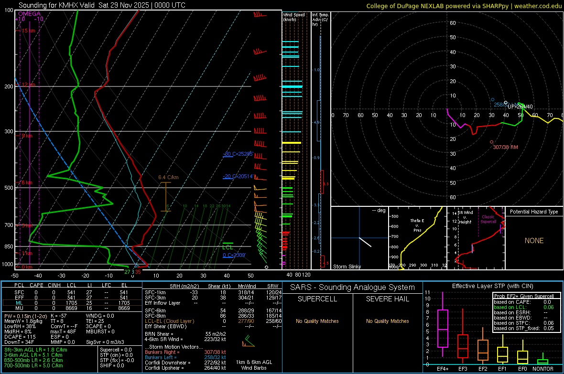Click the red '307/38 RM' hodograph label
This screenshot has width=564, height=374.
(x=505, y=147)
